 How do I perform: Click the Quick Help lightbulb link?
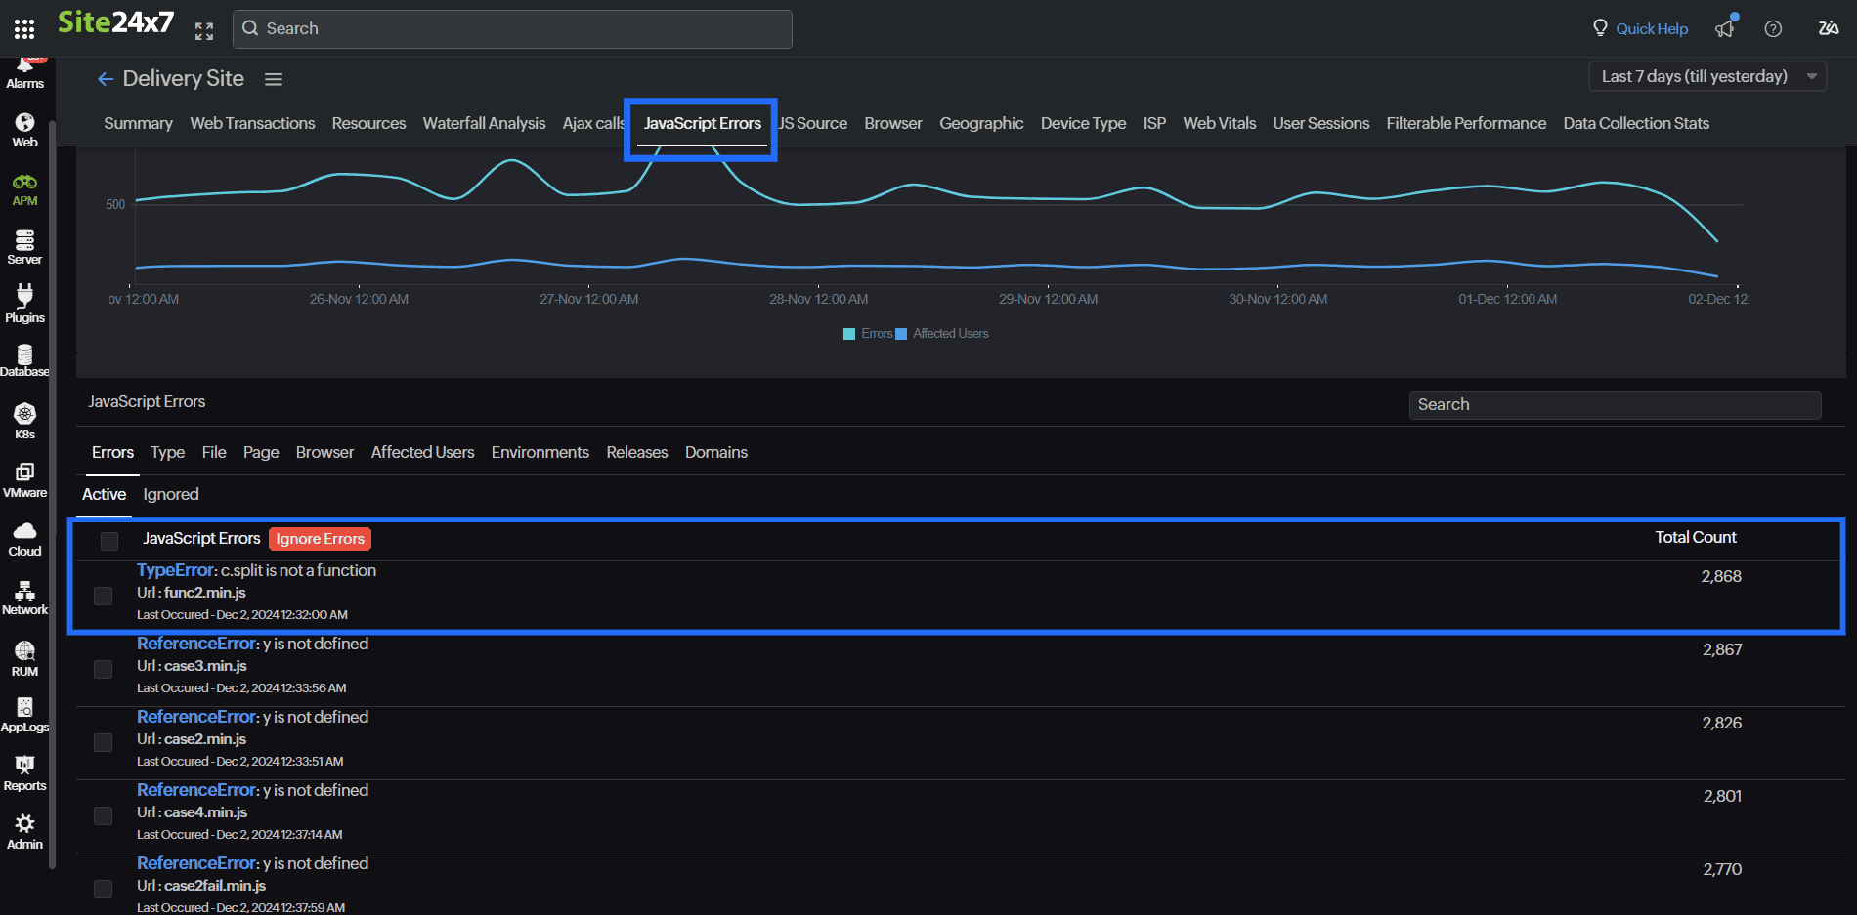coord(1640,29)
